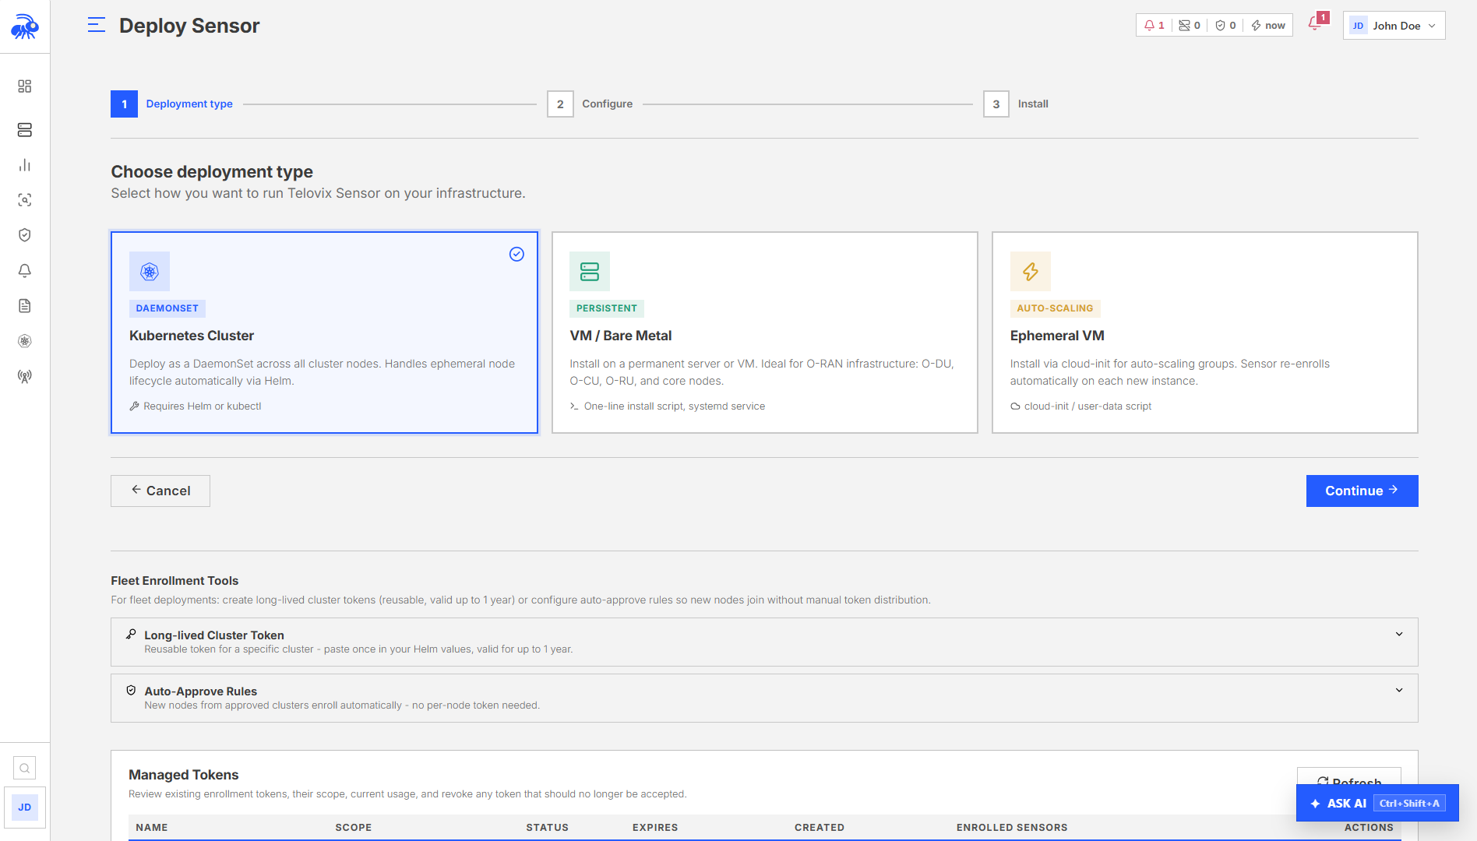Go to step 3 Install

tap(1016, 104)
